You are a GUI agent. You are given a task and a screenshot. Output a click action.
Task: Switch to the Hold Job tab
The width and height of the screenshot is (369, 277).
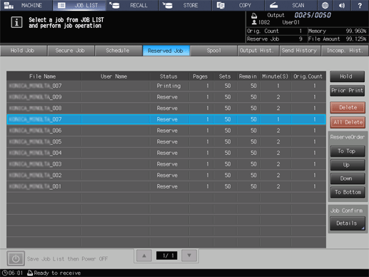24,51
